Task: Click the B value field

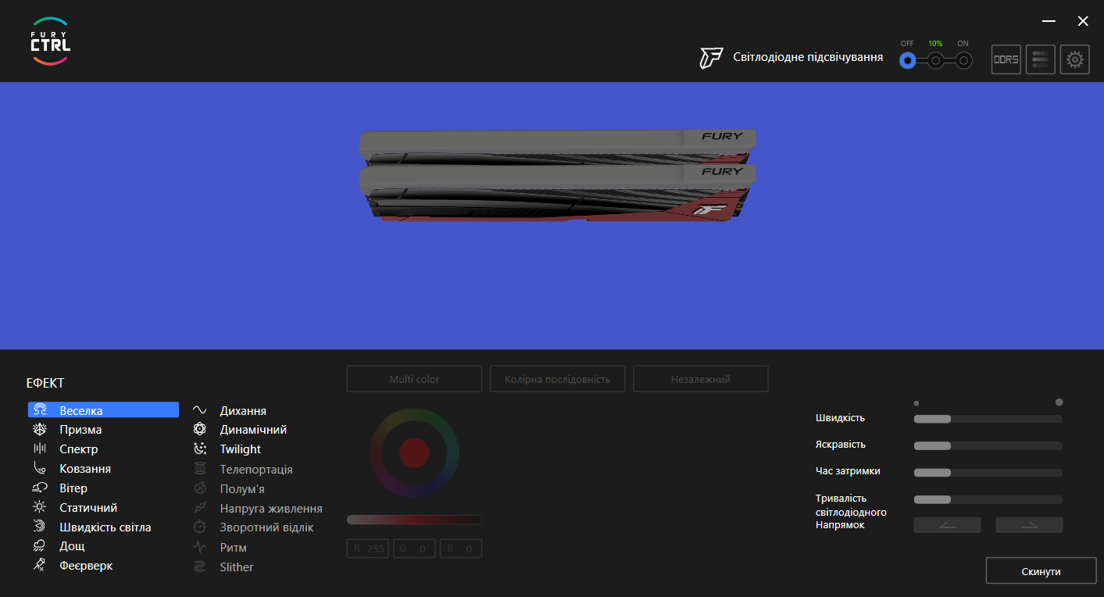Action: point(461,549)
